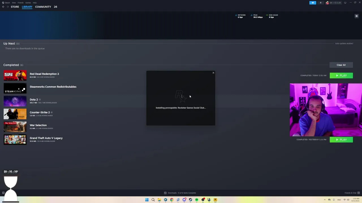Open downloads settings gear icon
Image resolution: width=362 pixels, height=203 pixels.
click(356, 16)
